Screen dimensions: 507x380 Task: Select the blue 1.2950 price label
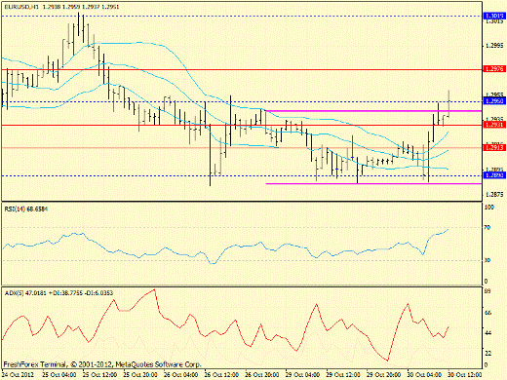click(x=495, y=101)
